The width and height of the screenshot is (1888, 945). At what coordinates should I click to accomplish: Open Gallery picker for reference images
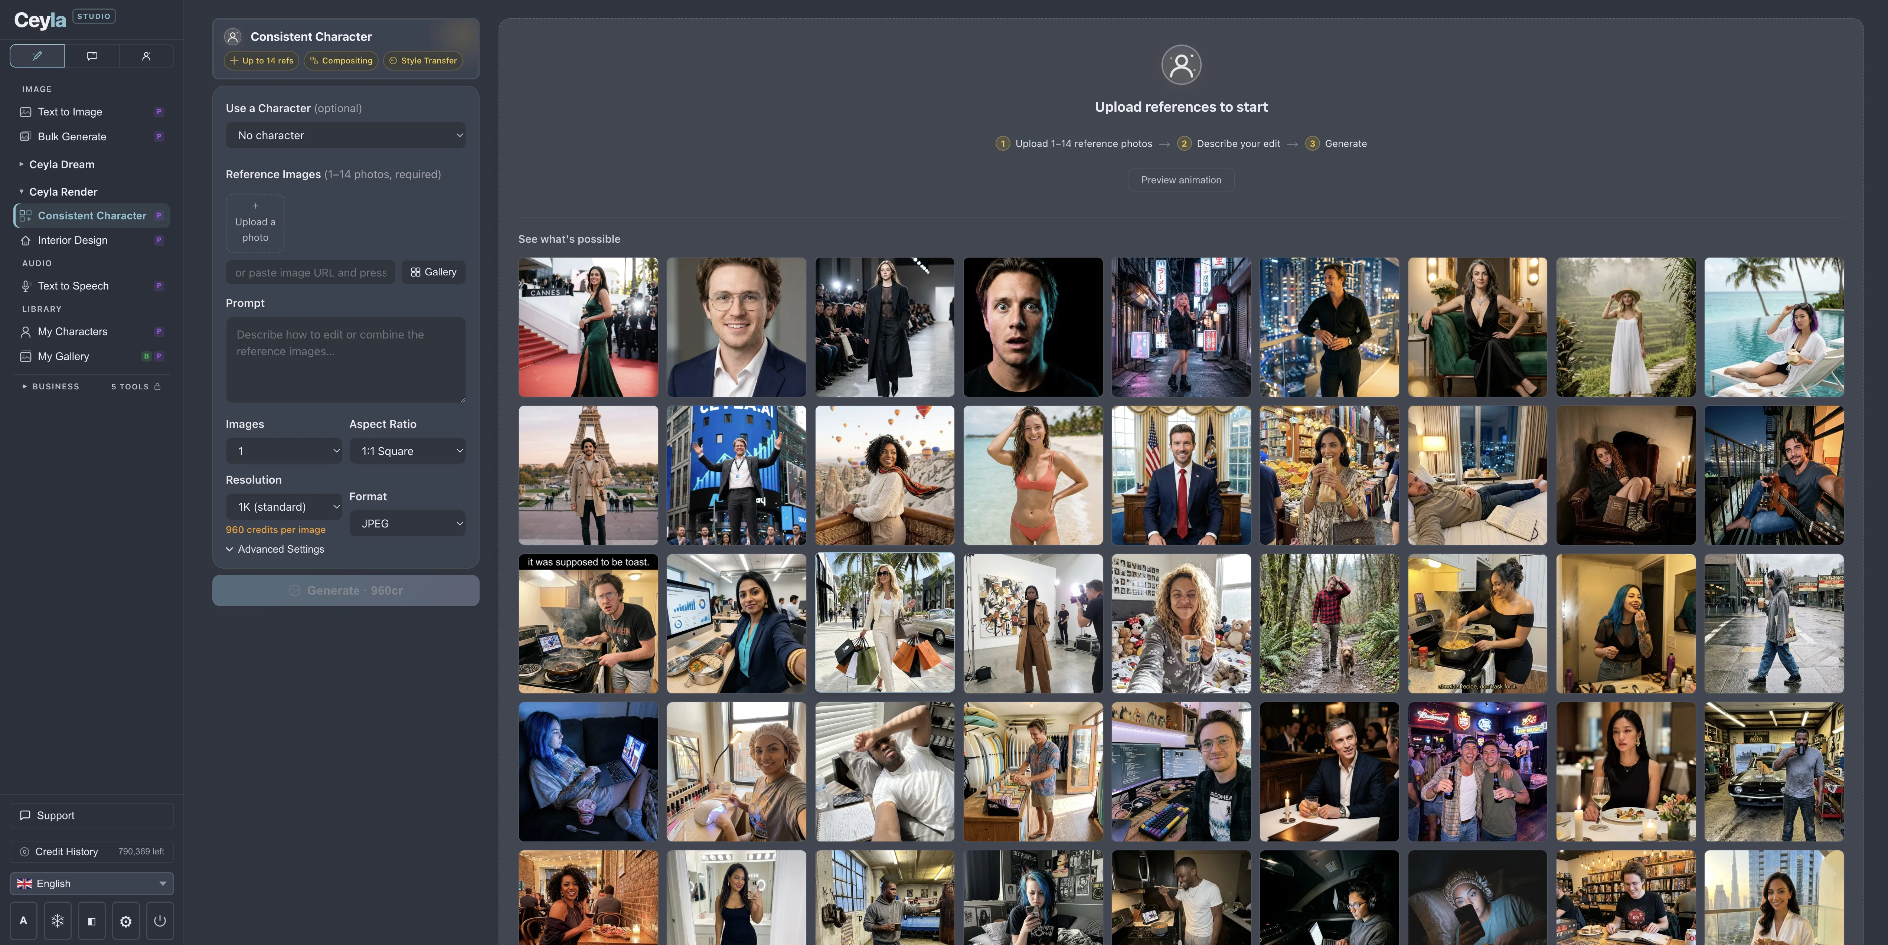pos(433,272)
